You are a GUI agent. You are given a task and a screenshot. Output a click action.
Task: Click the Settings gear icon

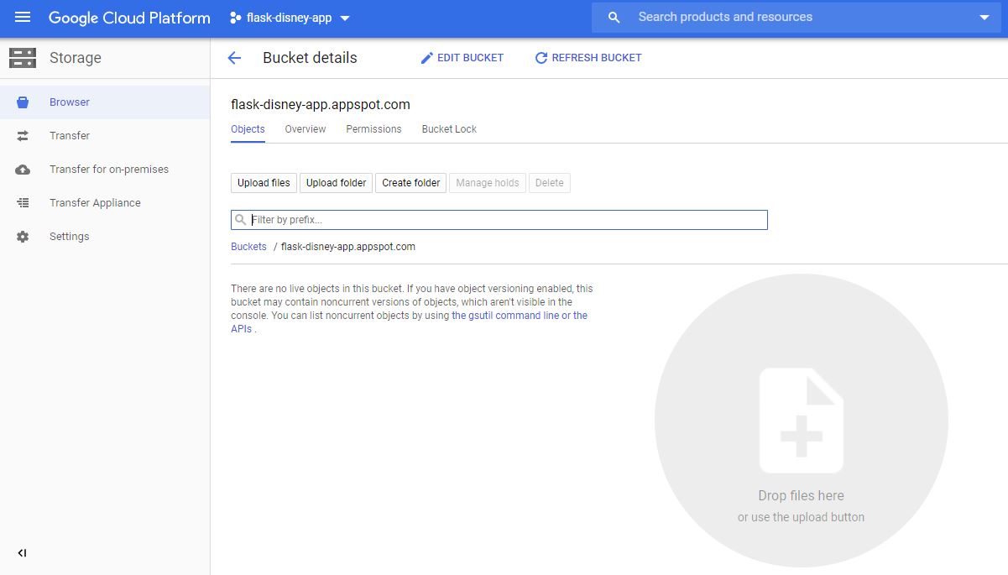click(x=23, y=237)
